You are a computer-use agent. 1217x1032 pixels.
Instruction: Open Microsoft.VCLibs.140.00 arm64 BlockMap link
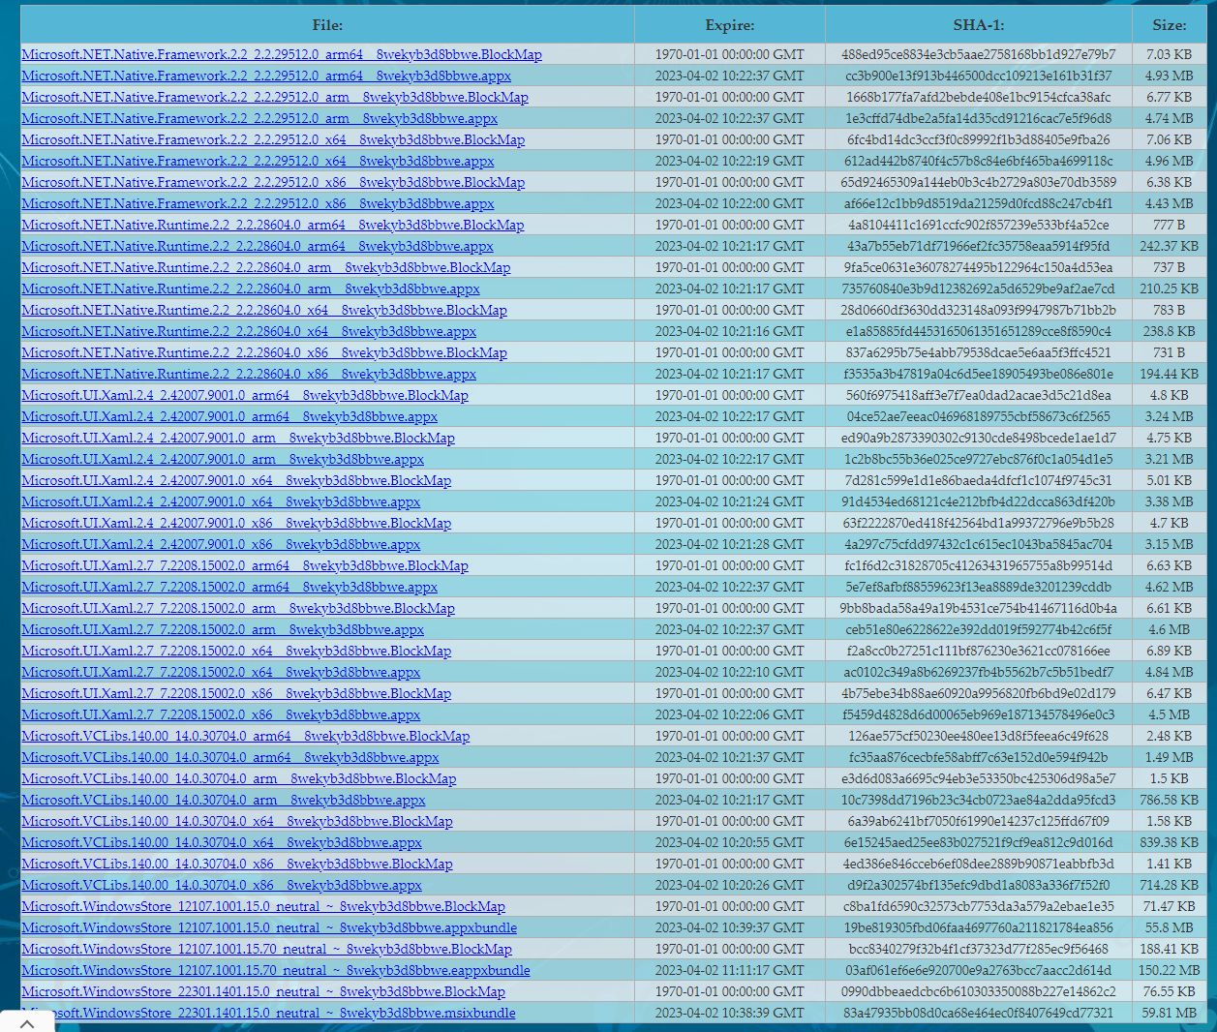pyautogui.click(x=246, y=736)
